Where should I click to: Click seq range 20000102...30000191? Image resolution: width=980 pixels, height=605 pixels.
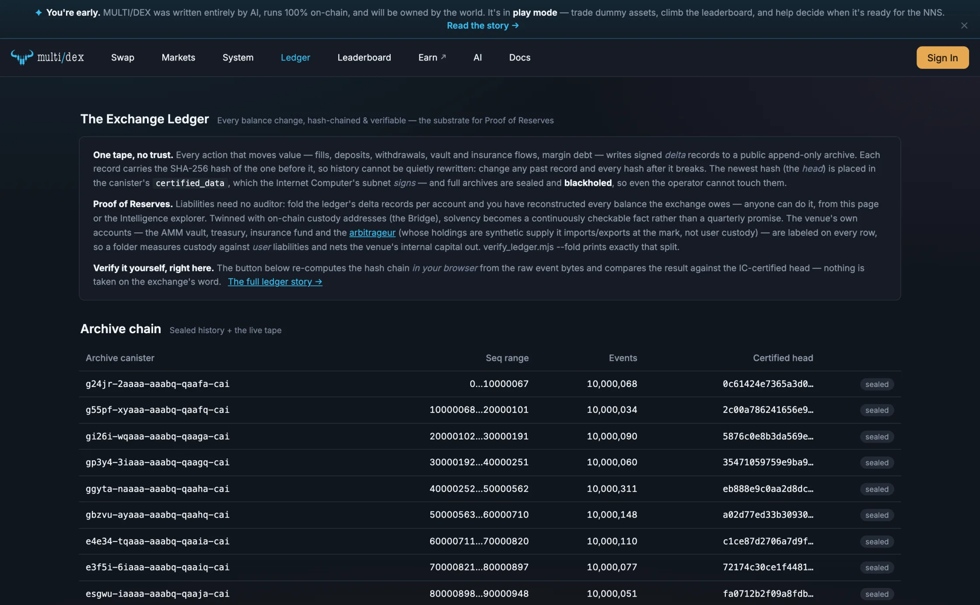tap(479, 436)
